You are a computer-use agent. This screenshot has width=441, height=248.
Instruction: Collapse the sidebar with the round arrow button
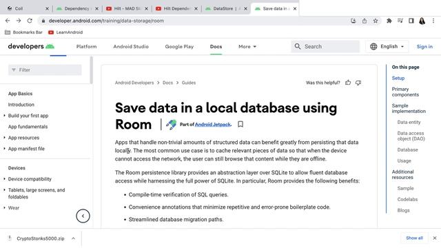[83, 216]
